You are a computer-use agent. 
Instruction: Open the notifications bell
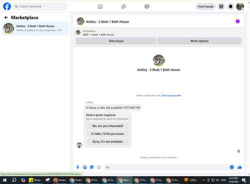(x=230, y=6)
